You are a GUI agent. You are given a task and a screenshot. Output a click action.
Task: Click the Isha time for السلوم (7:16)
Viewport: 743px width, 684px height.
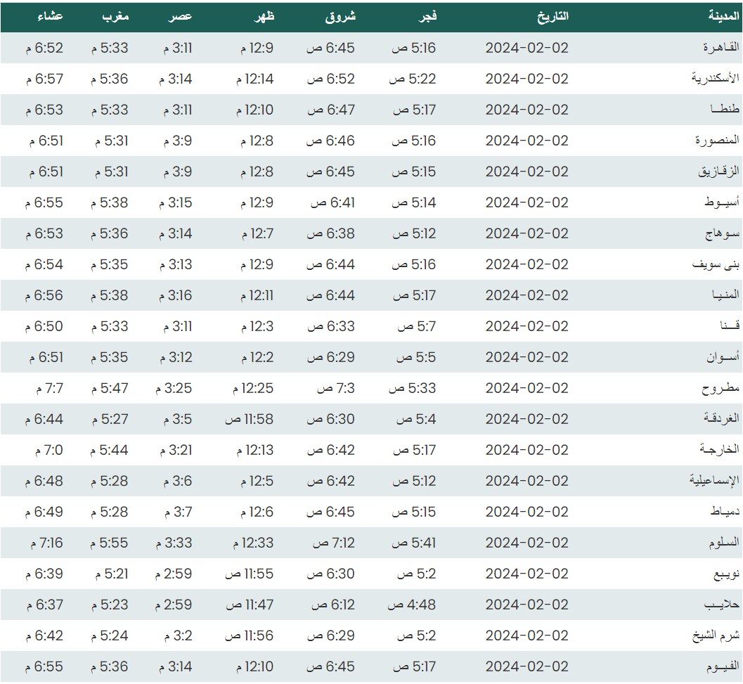(46, 543)
